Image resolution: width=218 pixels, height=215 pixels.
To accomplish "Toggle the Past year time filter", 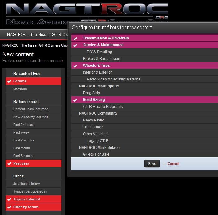I will [x=34, y=163].
